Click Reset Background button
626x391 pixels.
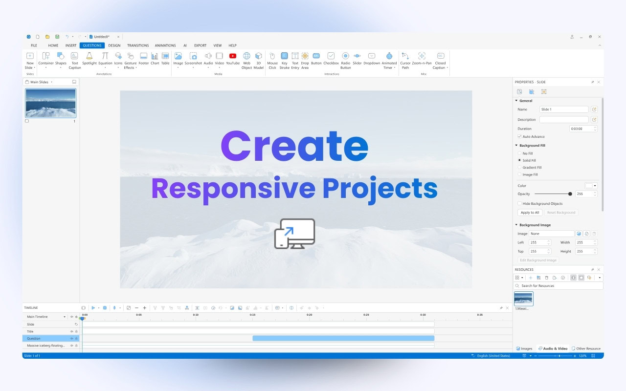pos(561,213)
